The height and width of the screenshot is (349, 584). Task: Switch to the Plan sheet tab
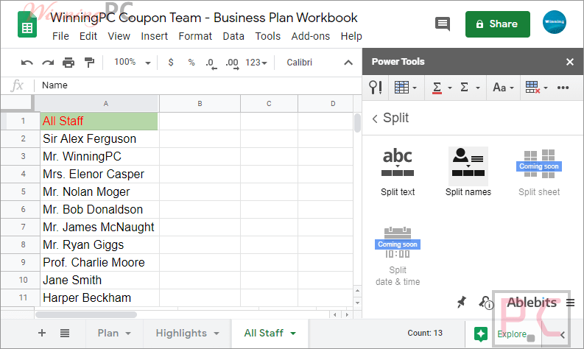point(108,333)
